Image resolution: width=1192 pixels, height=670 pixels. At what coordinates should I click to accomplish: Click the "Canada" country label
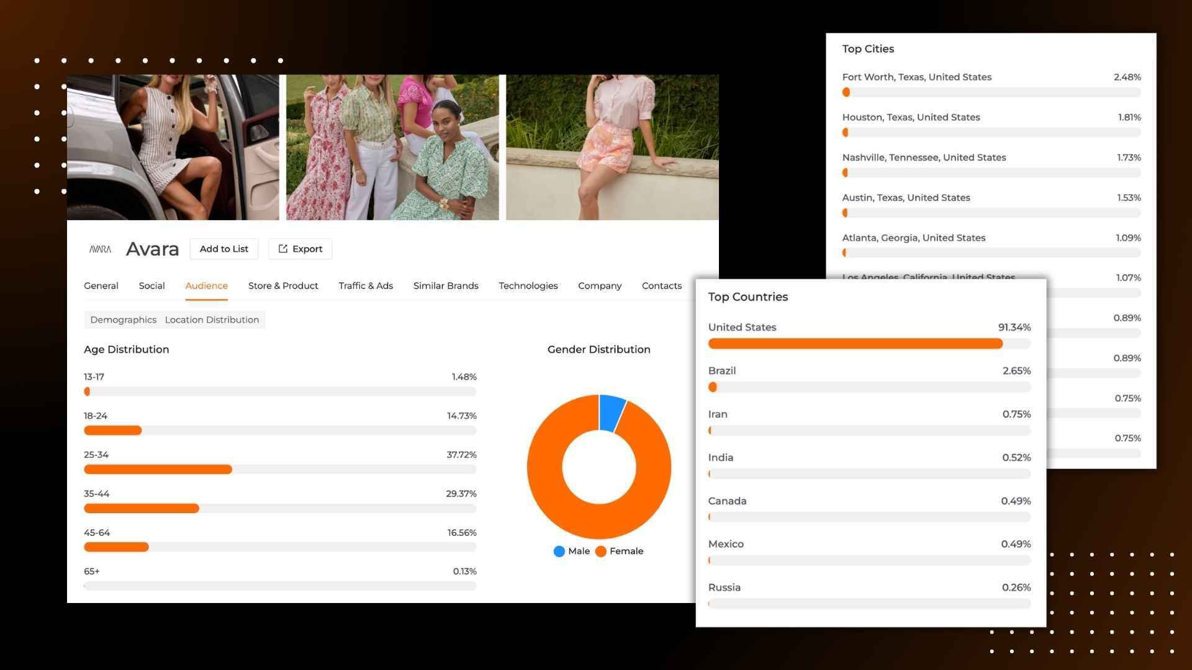click(728, 501)
